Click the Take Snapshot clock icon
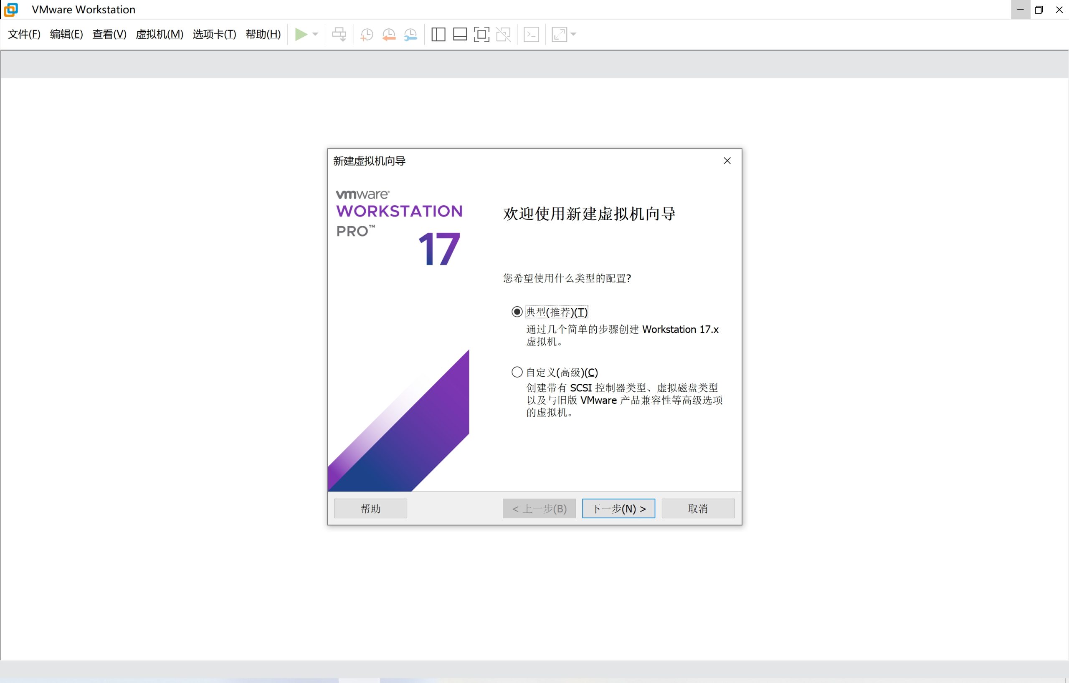Screen dimensions: 1069x683 (x=367, y=34)
